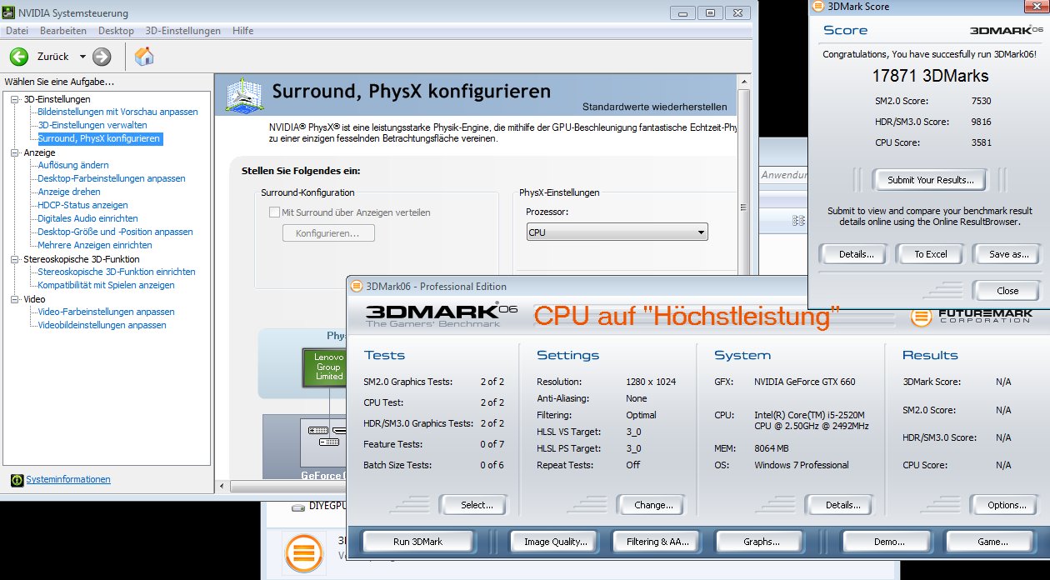Click the Konfigurieren... button
This screenshot has height=580, width=1050.
[327, 233]
